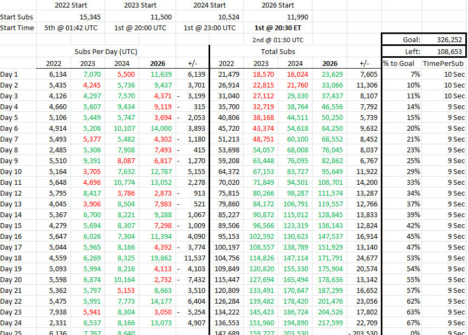468x335 pixels.
Task: Click the 2nd @ 01:30 UTC cell
Action: (278, 40)
